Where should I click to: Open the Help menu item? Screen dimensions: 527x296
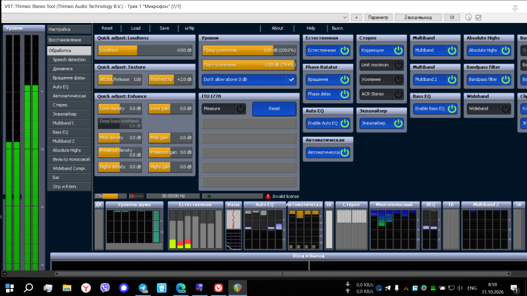311,28
